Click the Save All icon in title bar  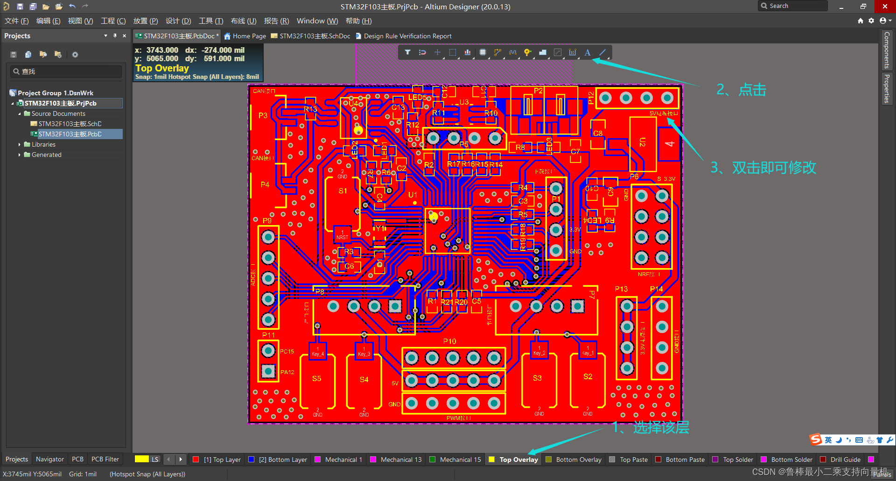(x=33, y=7)
